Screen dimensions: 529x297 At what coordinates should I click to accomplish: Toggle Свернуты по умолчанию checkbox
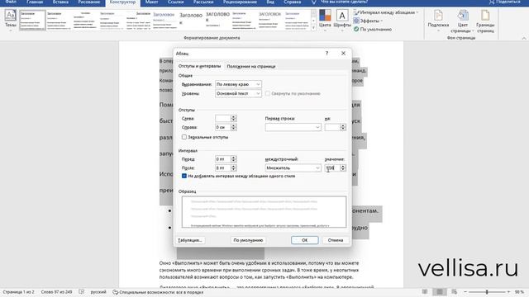pos(268,93)
